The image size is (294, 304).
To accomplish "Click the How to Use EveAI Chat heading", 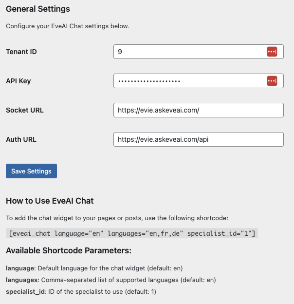I will click(50, 201).
